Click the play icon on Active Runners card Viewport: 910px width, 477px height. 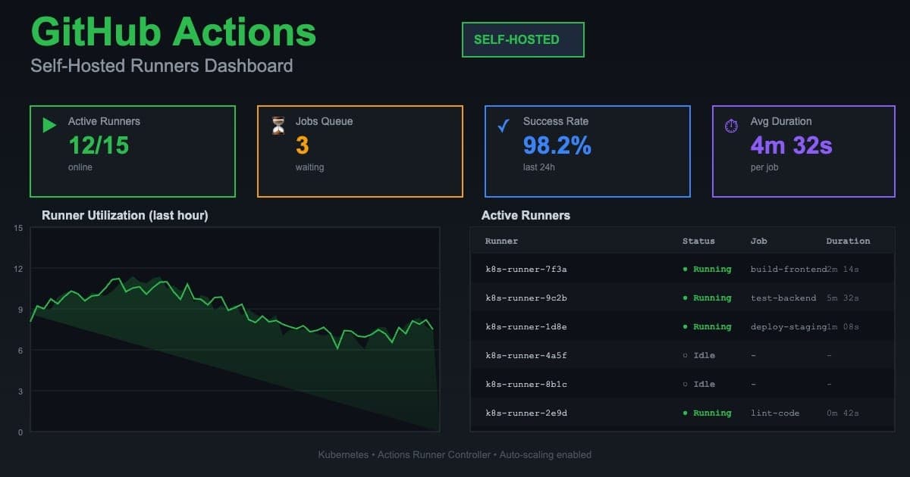[49, 124]
